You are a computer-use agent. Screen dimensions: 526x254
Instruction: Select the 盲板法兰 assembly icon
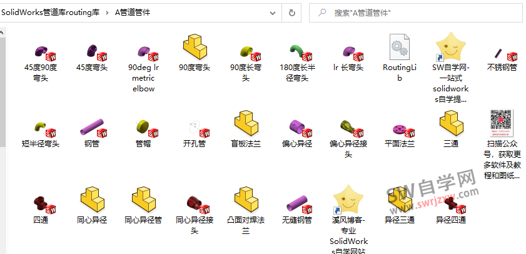pos(246,123)
